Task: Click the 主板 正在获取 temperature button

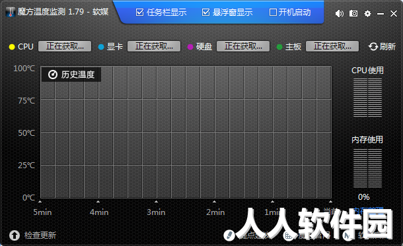Action: pos(332,46)
